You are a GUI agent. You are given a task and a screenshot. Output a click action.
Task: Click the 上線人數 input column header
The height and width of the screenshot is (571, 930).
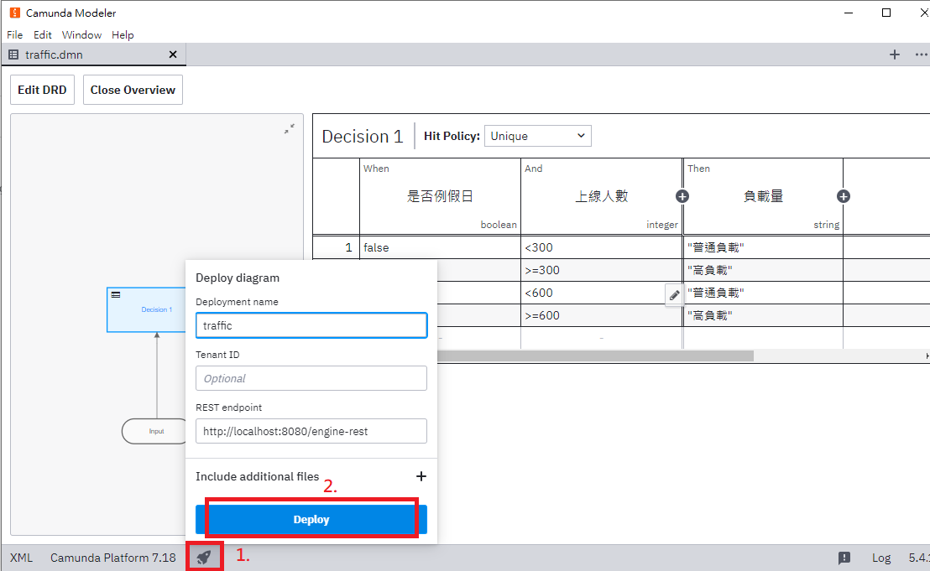[602, 197]
